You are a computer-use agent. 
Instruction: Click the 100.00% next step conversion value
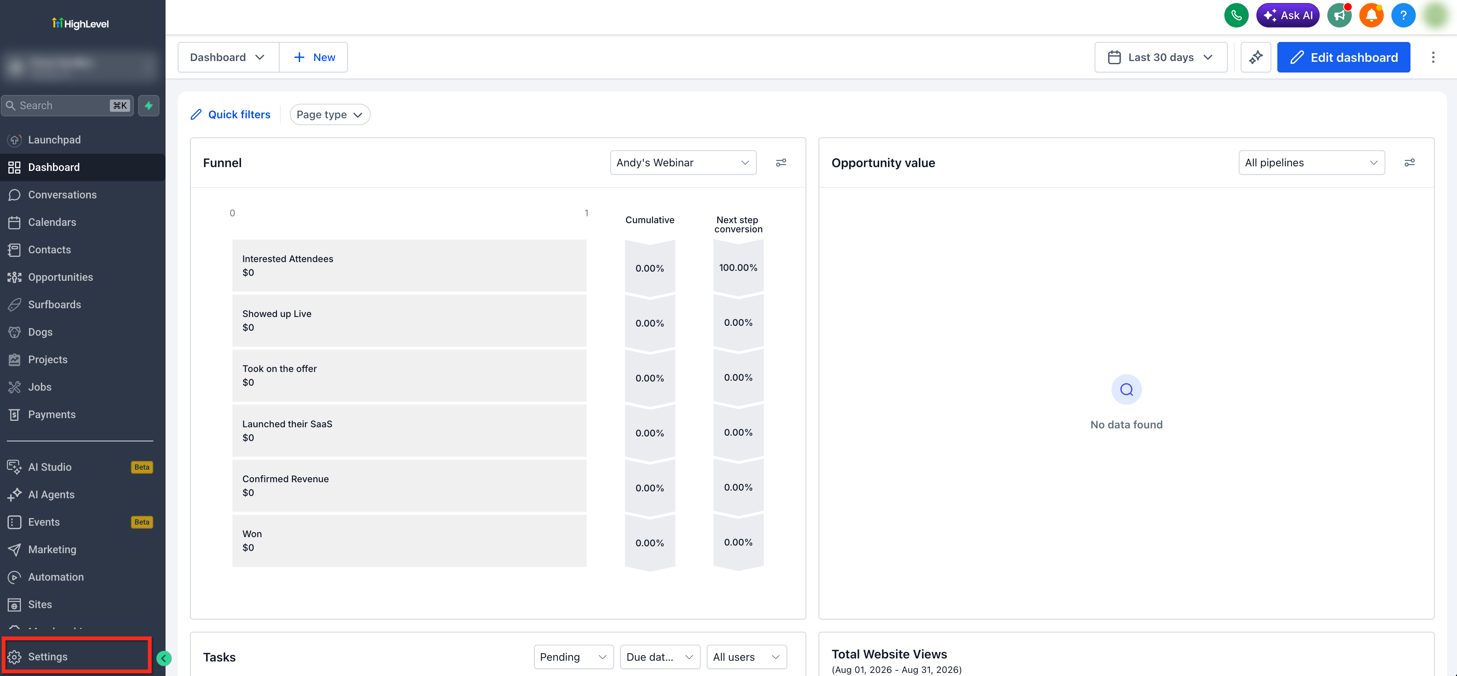point(738,267)
